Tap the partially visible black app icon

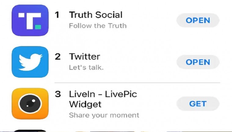(30, 130)
